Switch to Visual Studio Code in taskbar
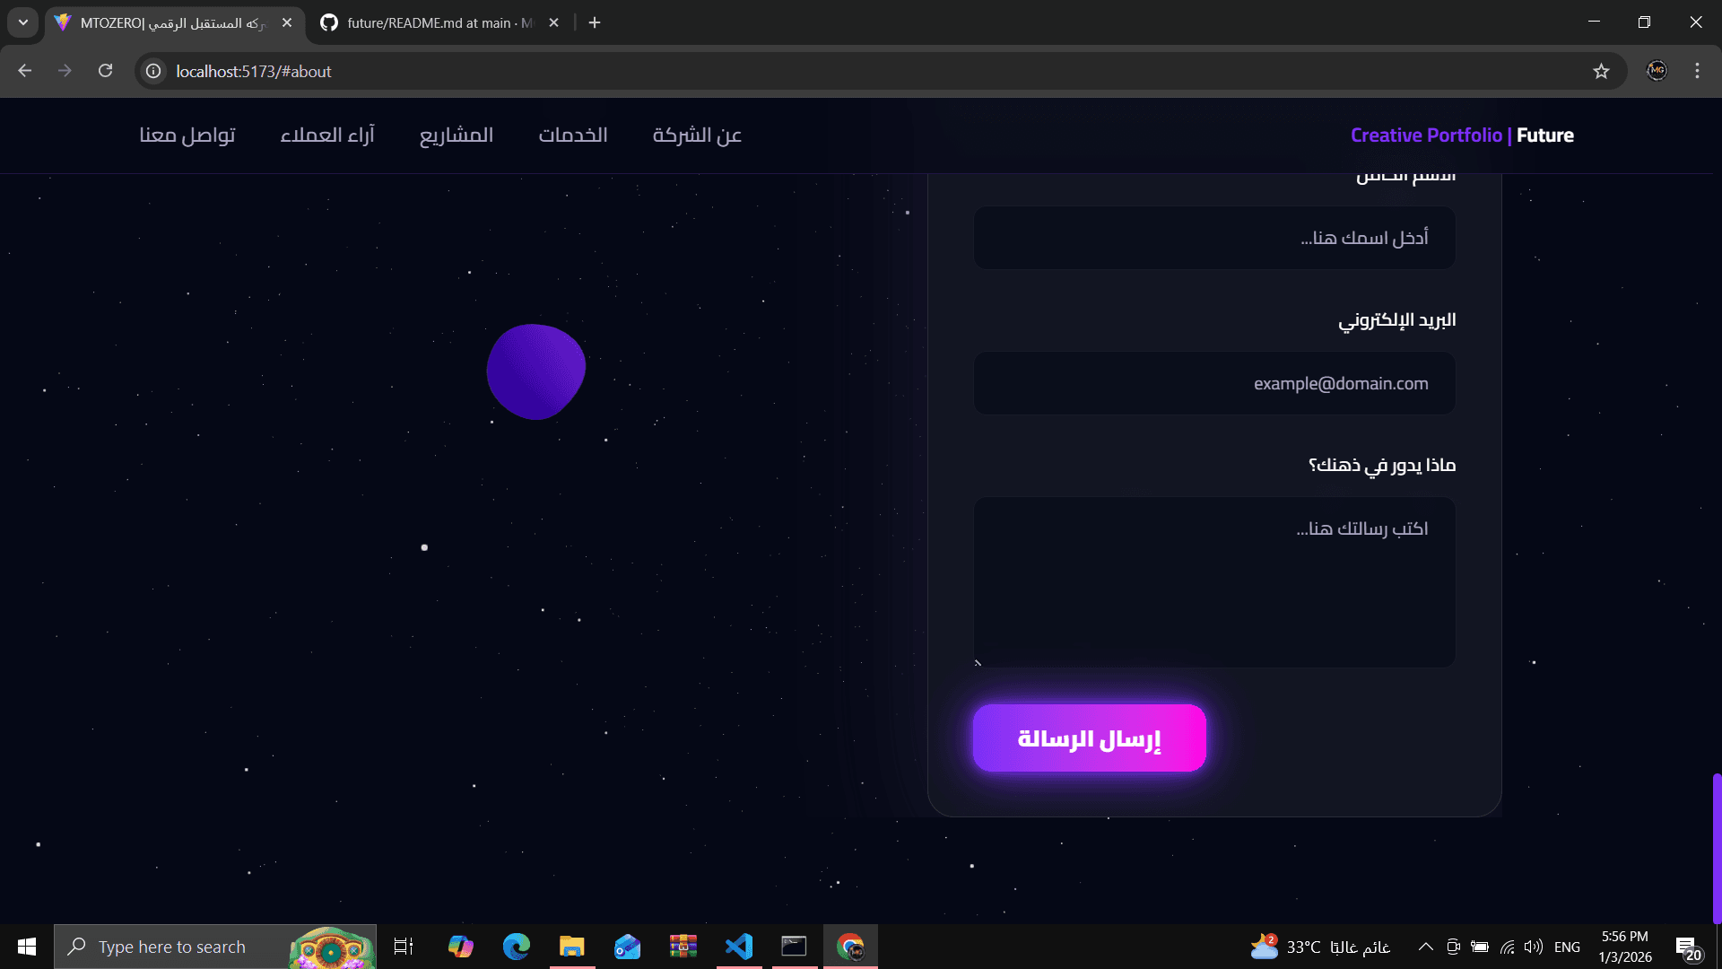The height and width of the screenshot is (969, 1722). (x=739, y=947)
